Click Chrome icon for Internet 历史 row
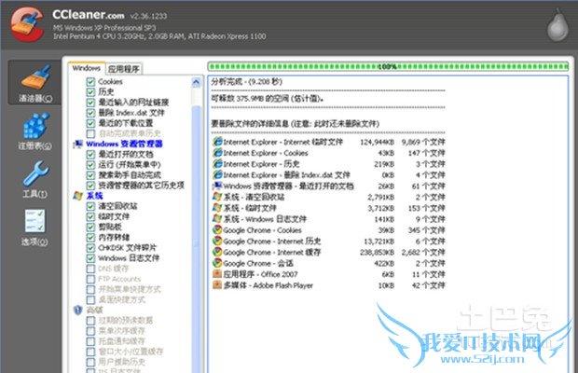This screenshot has height=373, width=578. click(217, 241)
